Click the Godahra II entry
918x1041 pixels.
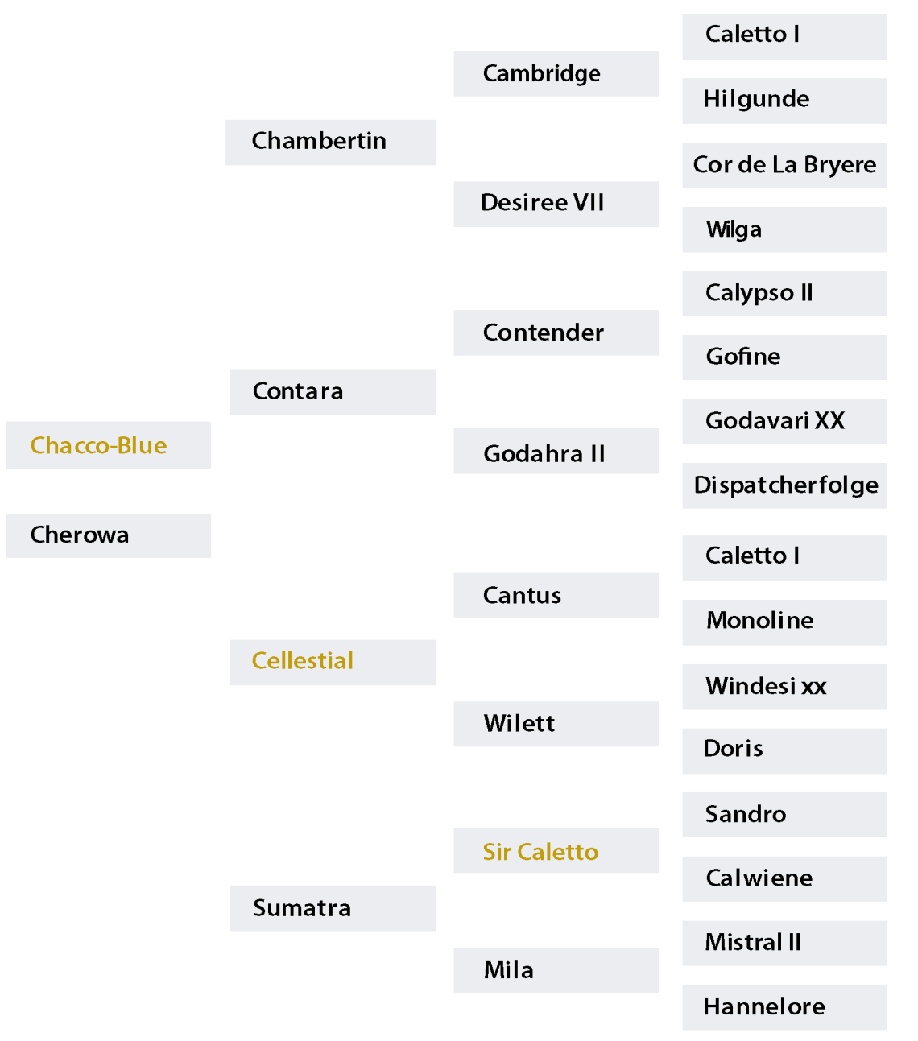(x=544, y=454)
